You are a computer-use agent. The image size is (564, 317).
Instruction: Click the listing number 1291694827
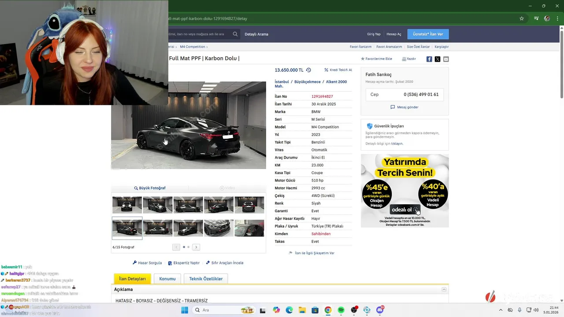pos(322,96)
